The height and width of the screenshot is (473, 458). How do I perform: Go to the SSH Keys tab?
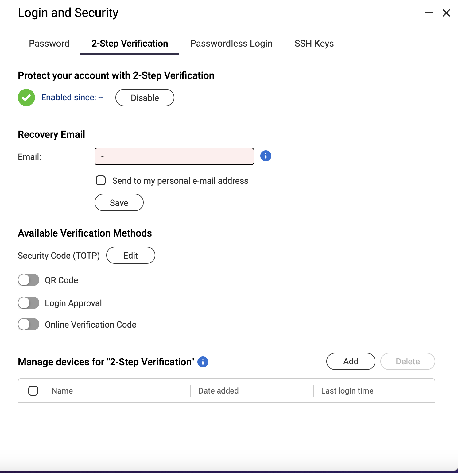(x=314, y=44)
